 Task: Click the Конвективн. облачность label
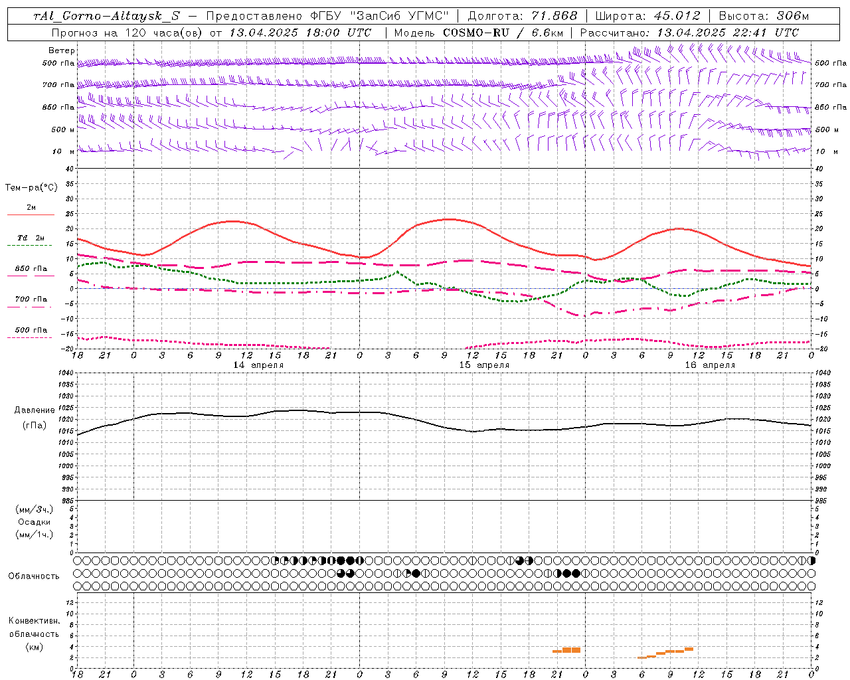click(x=34, y=628)
